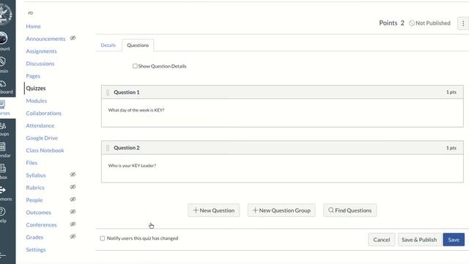Click the '1 pts' value on Question 1
Image resolution: width=469 pixels, height=264 pixels.
pyautogui.click(x=451, y=92)
